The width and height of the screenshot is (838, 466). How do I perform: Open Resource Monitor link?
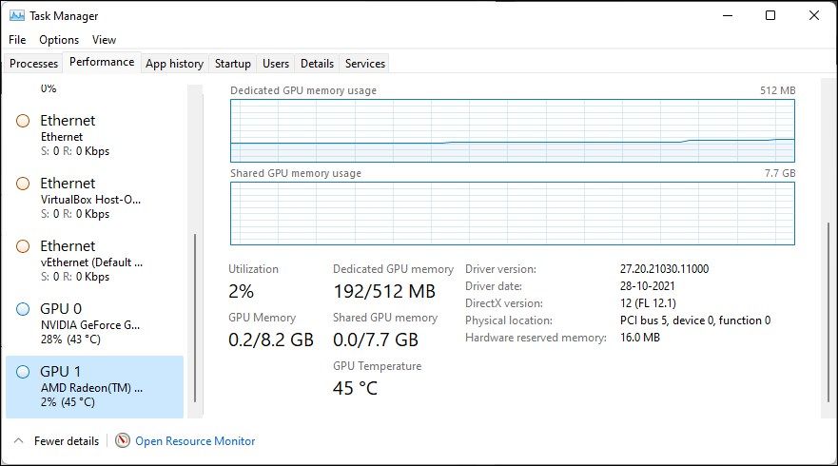(x=195, y=441)
